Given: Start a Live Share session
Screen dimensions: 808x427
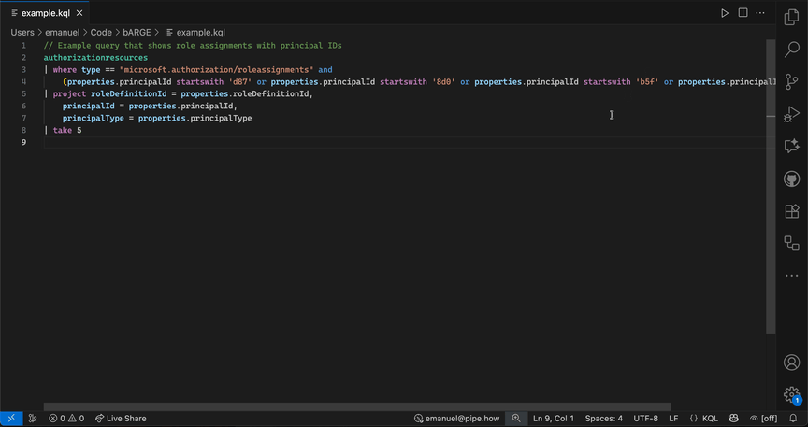Looking at the screenshot, I should pyautogui.click(x=120, y=419).
